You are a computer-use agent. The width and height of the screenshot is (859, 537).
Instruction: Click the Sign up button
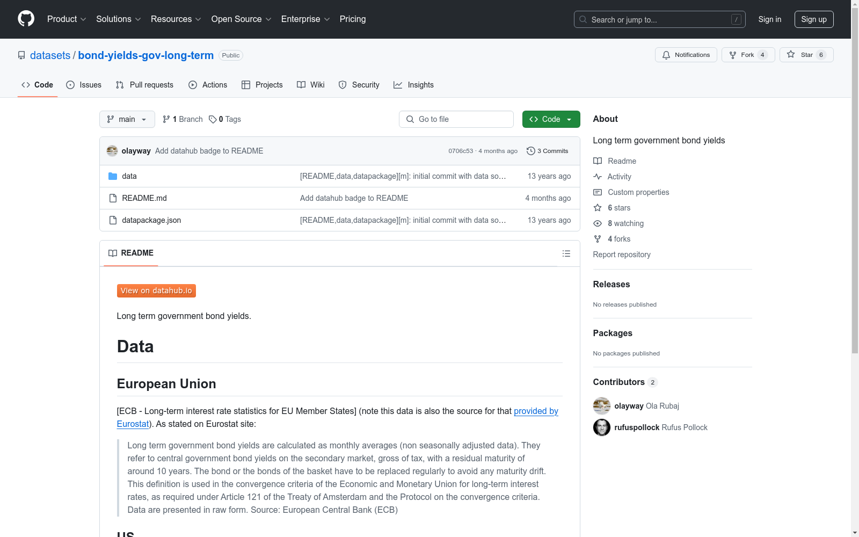(814, 19)
